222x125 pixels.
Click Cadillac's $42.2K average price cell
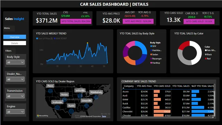144,107
